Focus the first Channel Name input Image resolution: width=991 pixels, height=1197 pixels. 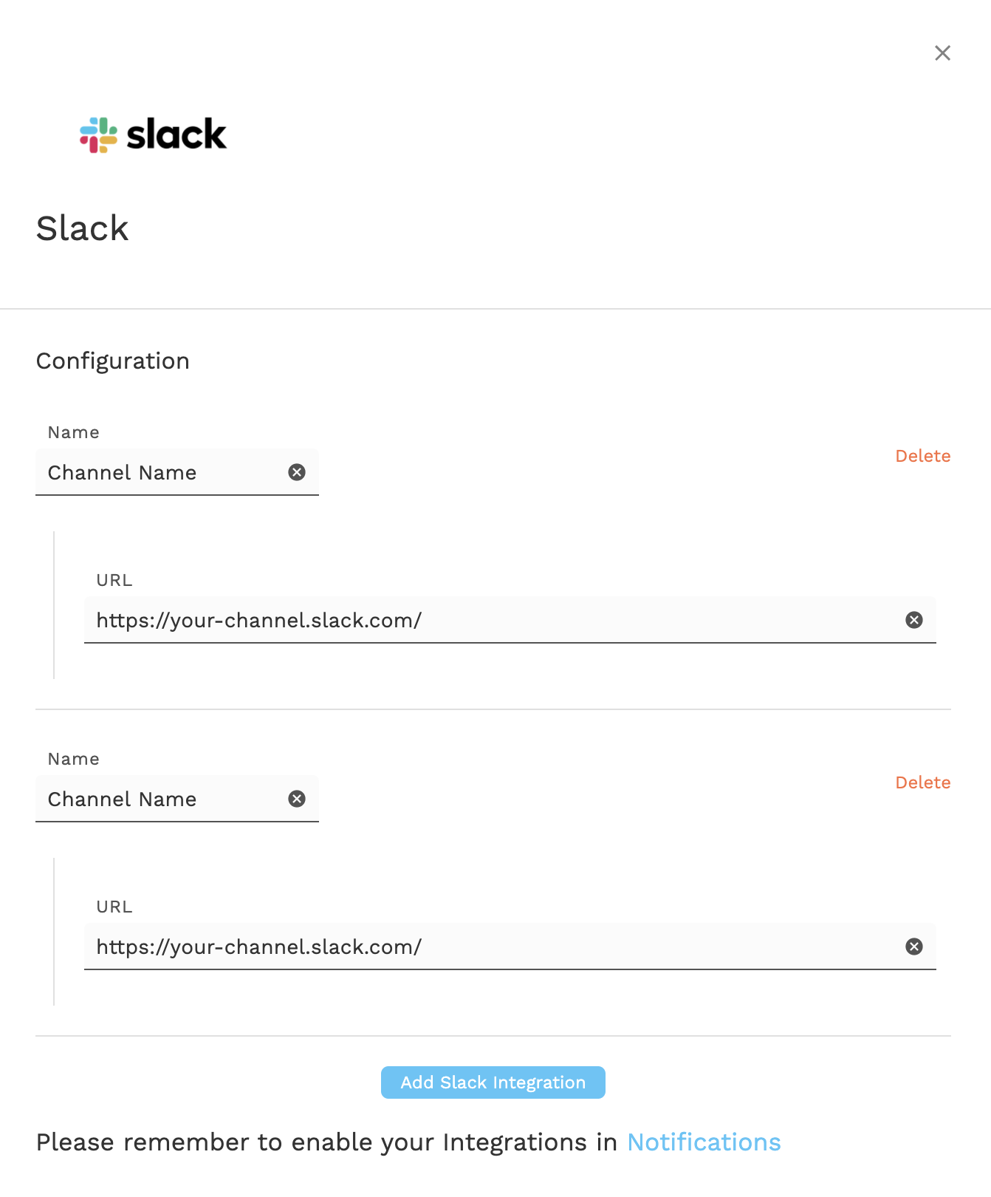coord(177,472)
